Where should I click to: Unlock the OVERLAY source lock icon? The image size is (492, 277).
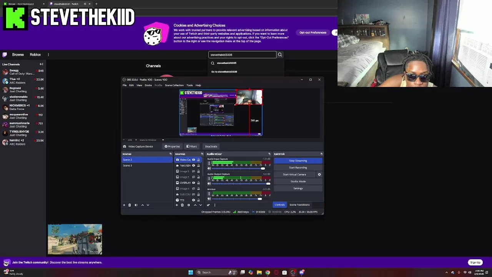[x=198, y=183]
